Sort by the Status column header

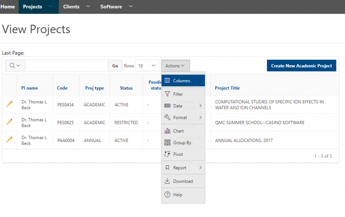pyautogui.click(x=126, y=88)
